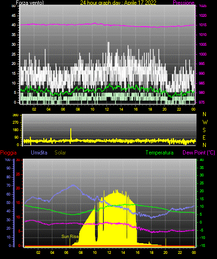
Task: Click the green '-10' temperature axis value
Action: (203, 238)
